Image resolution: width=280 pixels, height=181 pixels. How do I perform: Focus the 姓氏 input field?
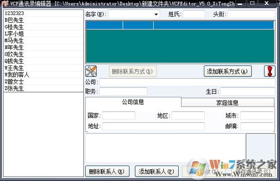coord(194,14)
